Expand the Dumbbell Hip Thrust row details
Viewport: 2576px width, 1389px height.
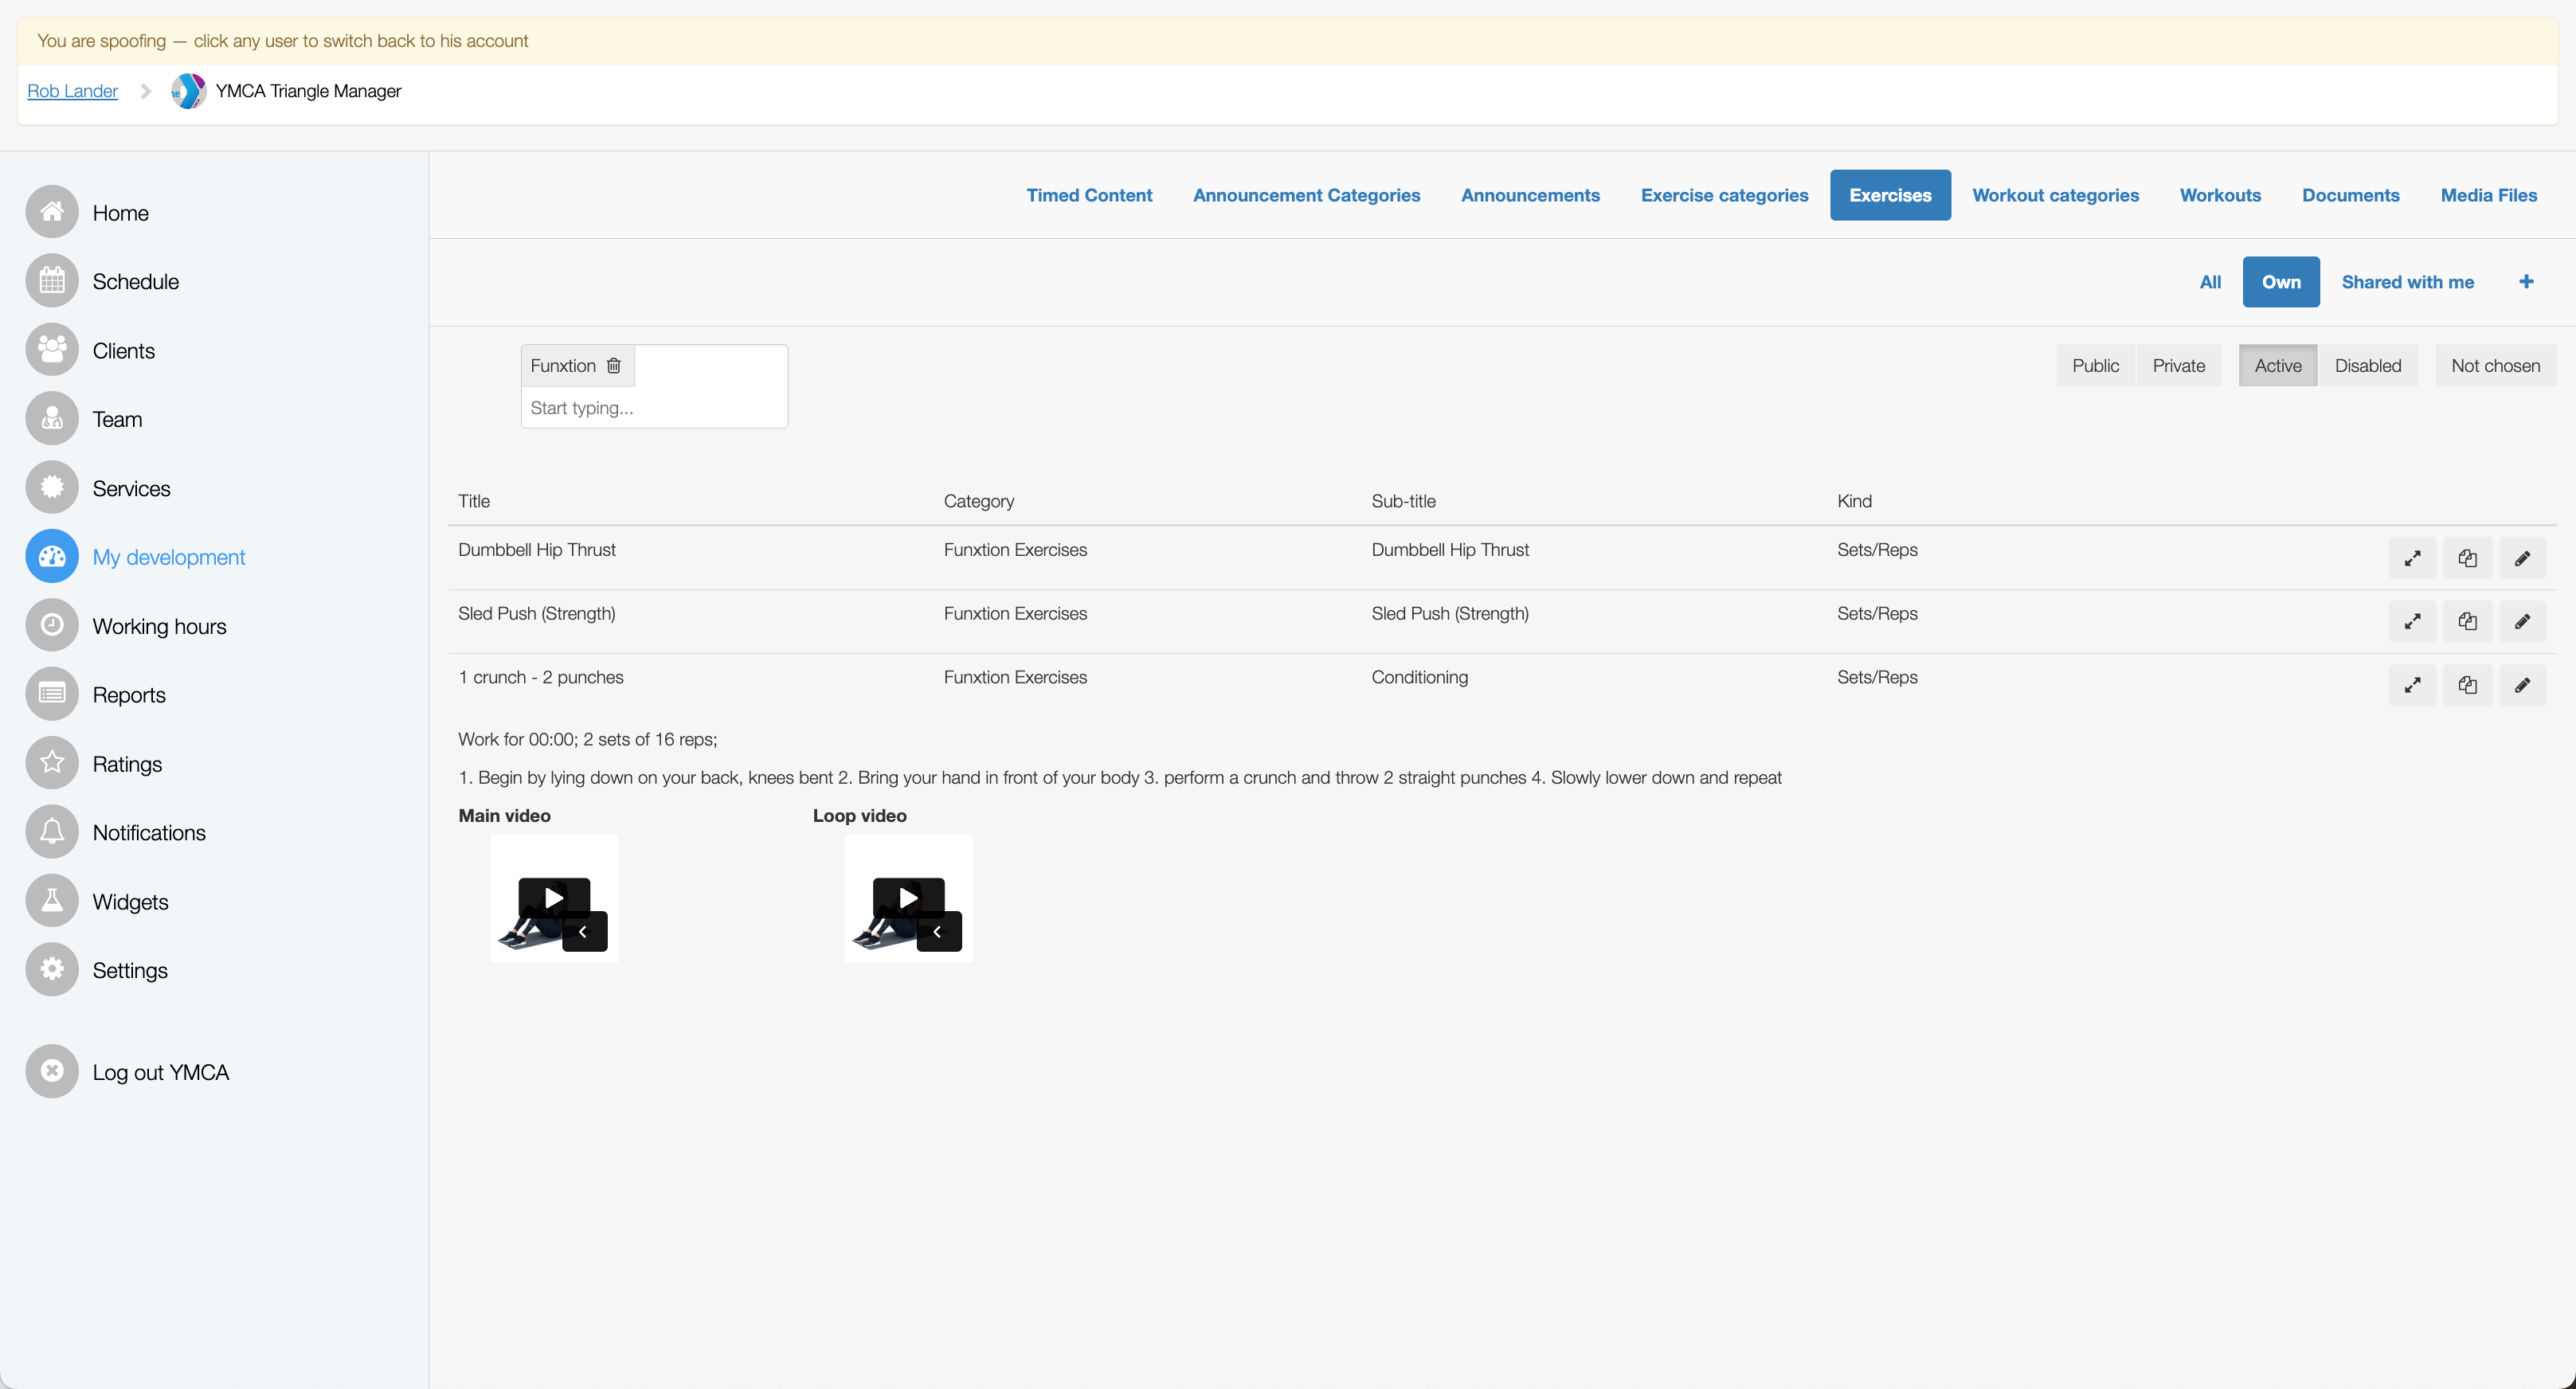[2412, 559]
